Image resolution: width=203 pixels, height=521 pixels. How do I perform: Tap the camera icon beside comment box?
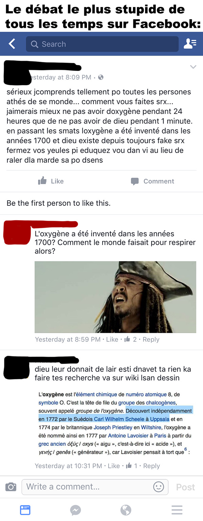tap(10, 487)
